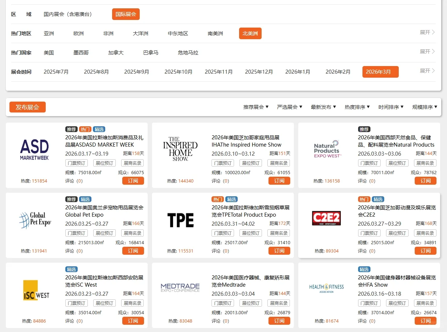Open the 最新发布 sort dropdown
This screenshot has height=332, width=447.
coord(324,107)
